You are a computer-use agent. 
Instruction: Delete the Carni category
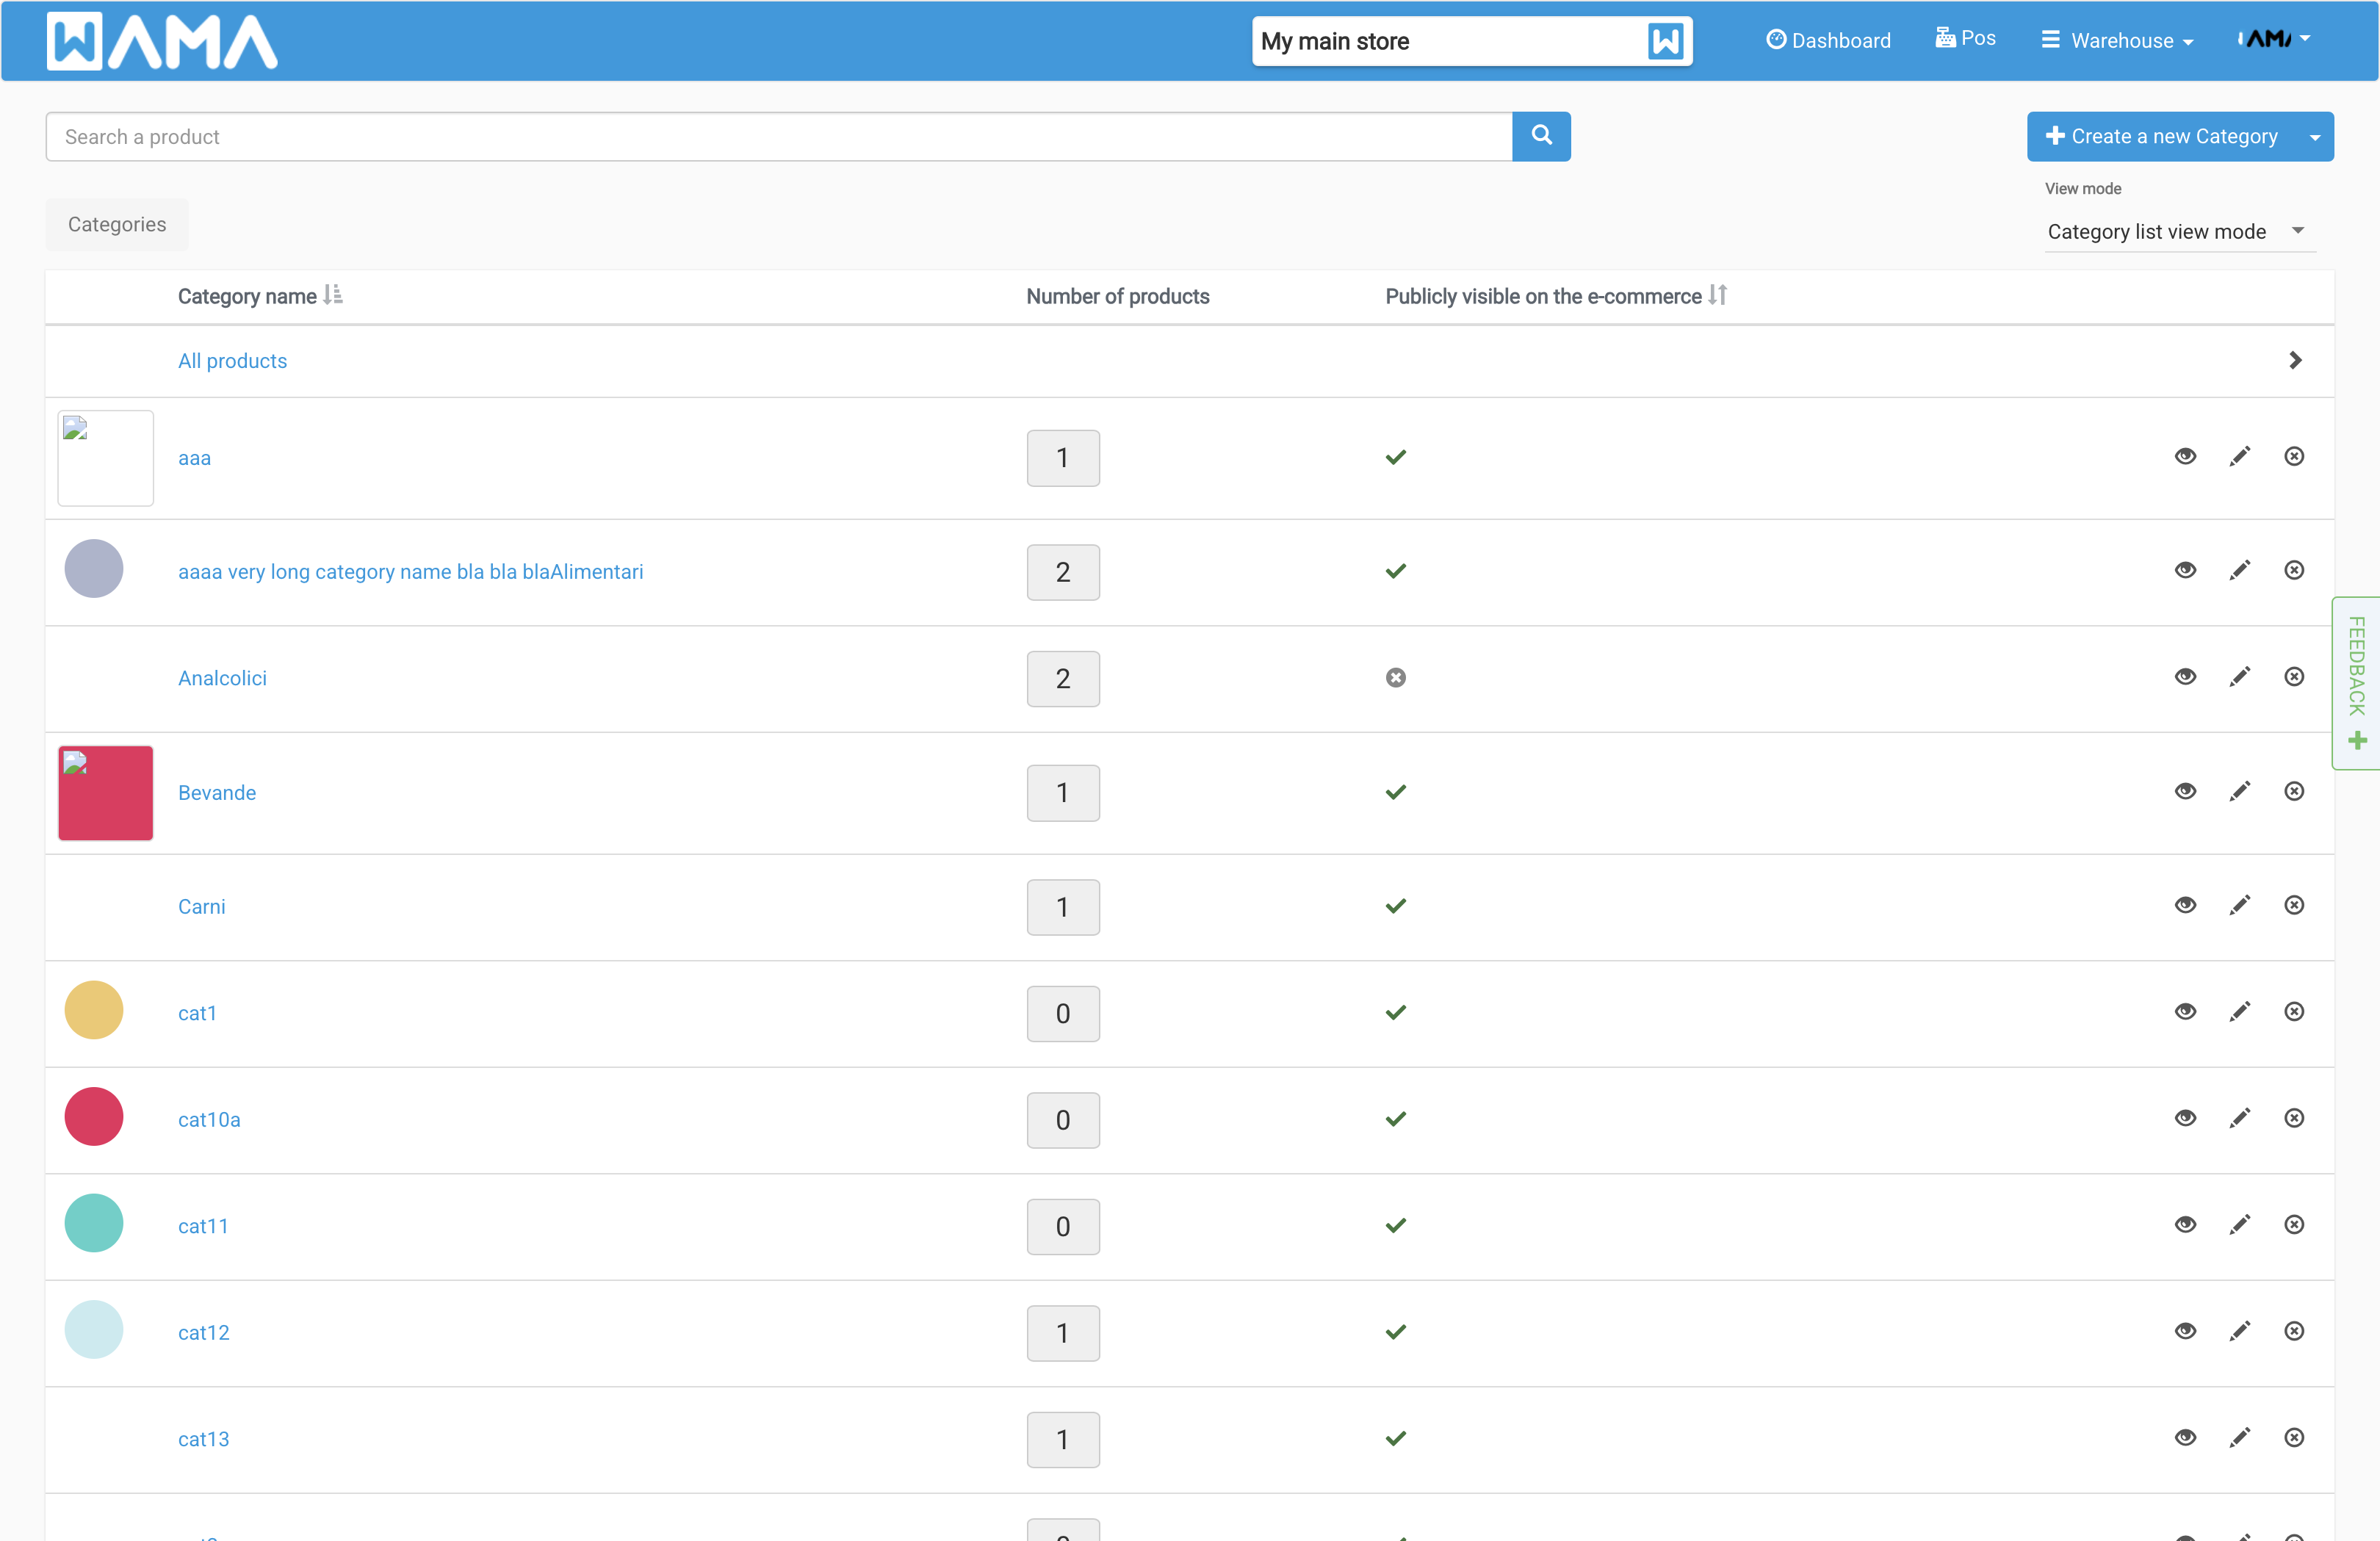(2294, 905)
